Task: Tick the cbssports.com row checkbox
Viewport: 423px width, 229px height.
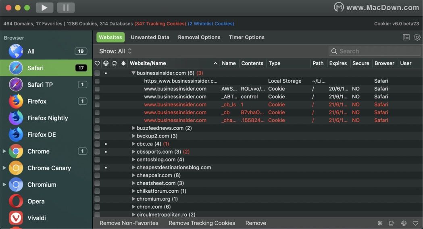Action: pyautogui.click(x=97, y=152)
